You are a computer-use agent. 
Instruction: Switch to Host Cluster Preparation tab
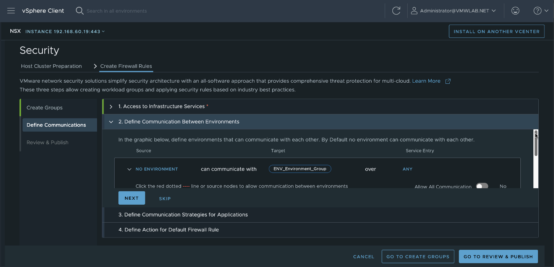[51, 66]
